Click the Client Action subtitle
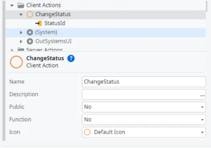This screenshot has width=211, height=148. 42,66
